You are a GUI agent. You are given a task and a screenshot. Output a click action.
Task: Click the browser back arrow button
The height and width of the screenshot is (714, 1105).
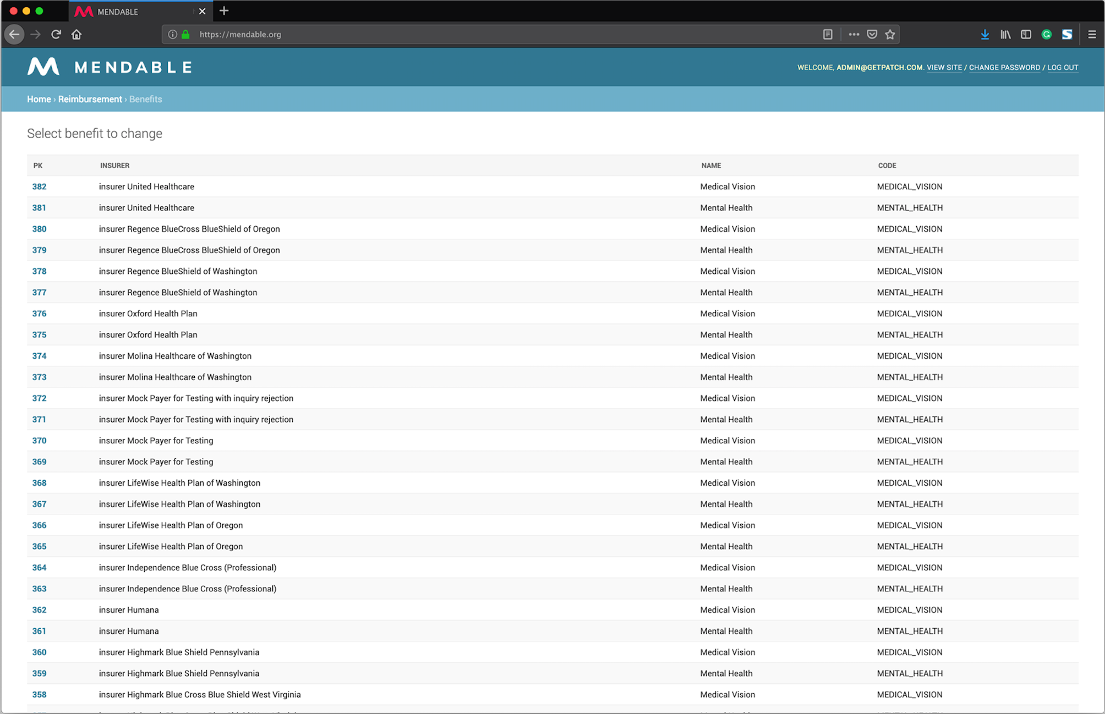coord(14,34)
